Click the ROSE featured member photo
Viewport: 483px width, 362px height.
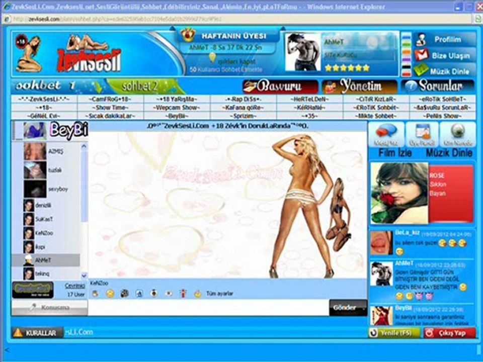(399, 193)
